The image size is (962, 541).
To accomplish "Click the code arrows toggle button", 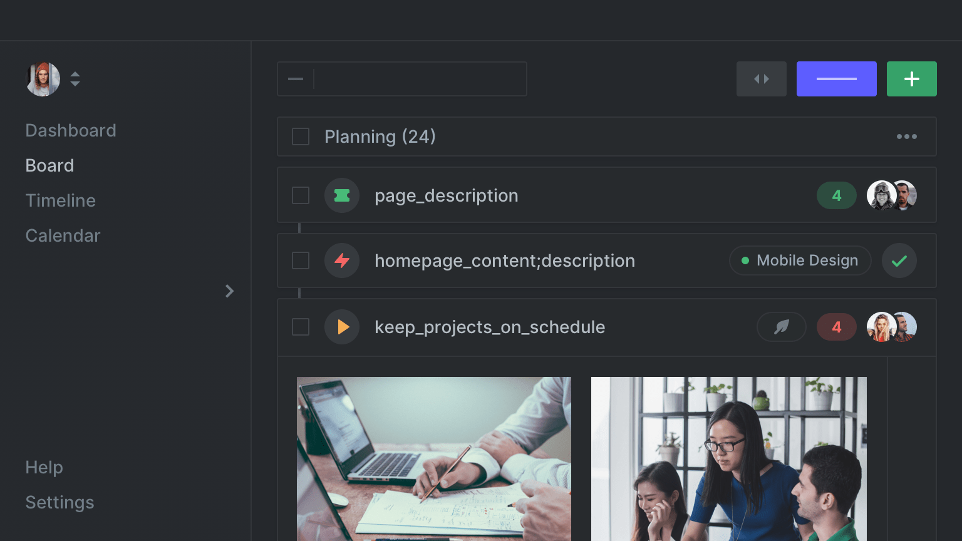I will point(761,79).
